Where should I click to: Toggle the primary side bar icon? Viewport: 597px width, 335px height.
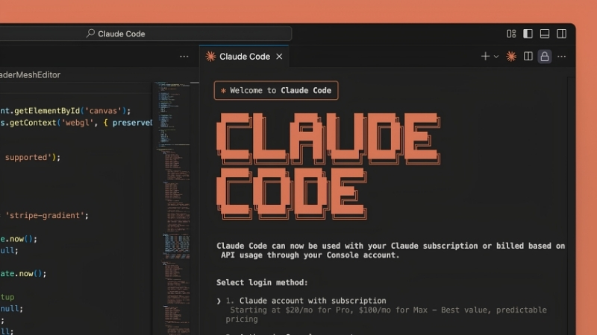click(x=528, y=33)
